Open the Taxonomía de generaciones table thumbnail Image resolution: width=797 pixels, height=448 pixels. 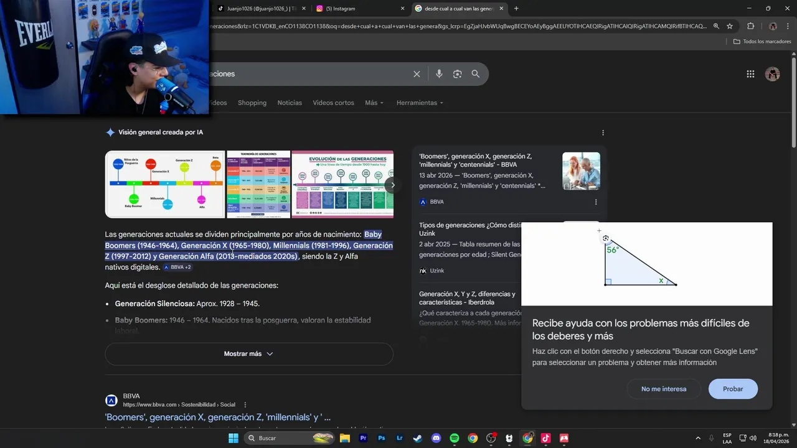(x=258, y=184)
